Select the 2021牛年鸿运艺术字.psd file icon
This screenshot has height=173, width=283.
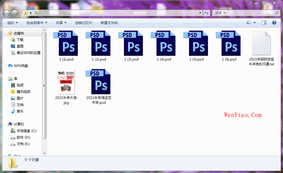pyautogui.click(x=98, y=82)
